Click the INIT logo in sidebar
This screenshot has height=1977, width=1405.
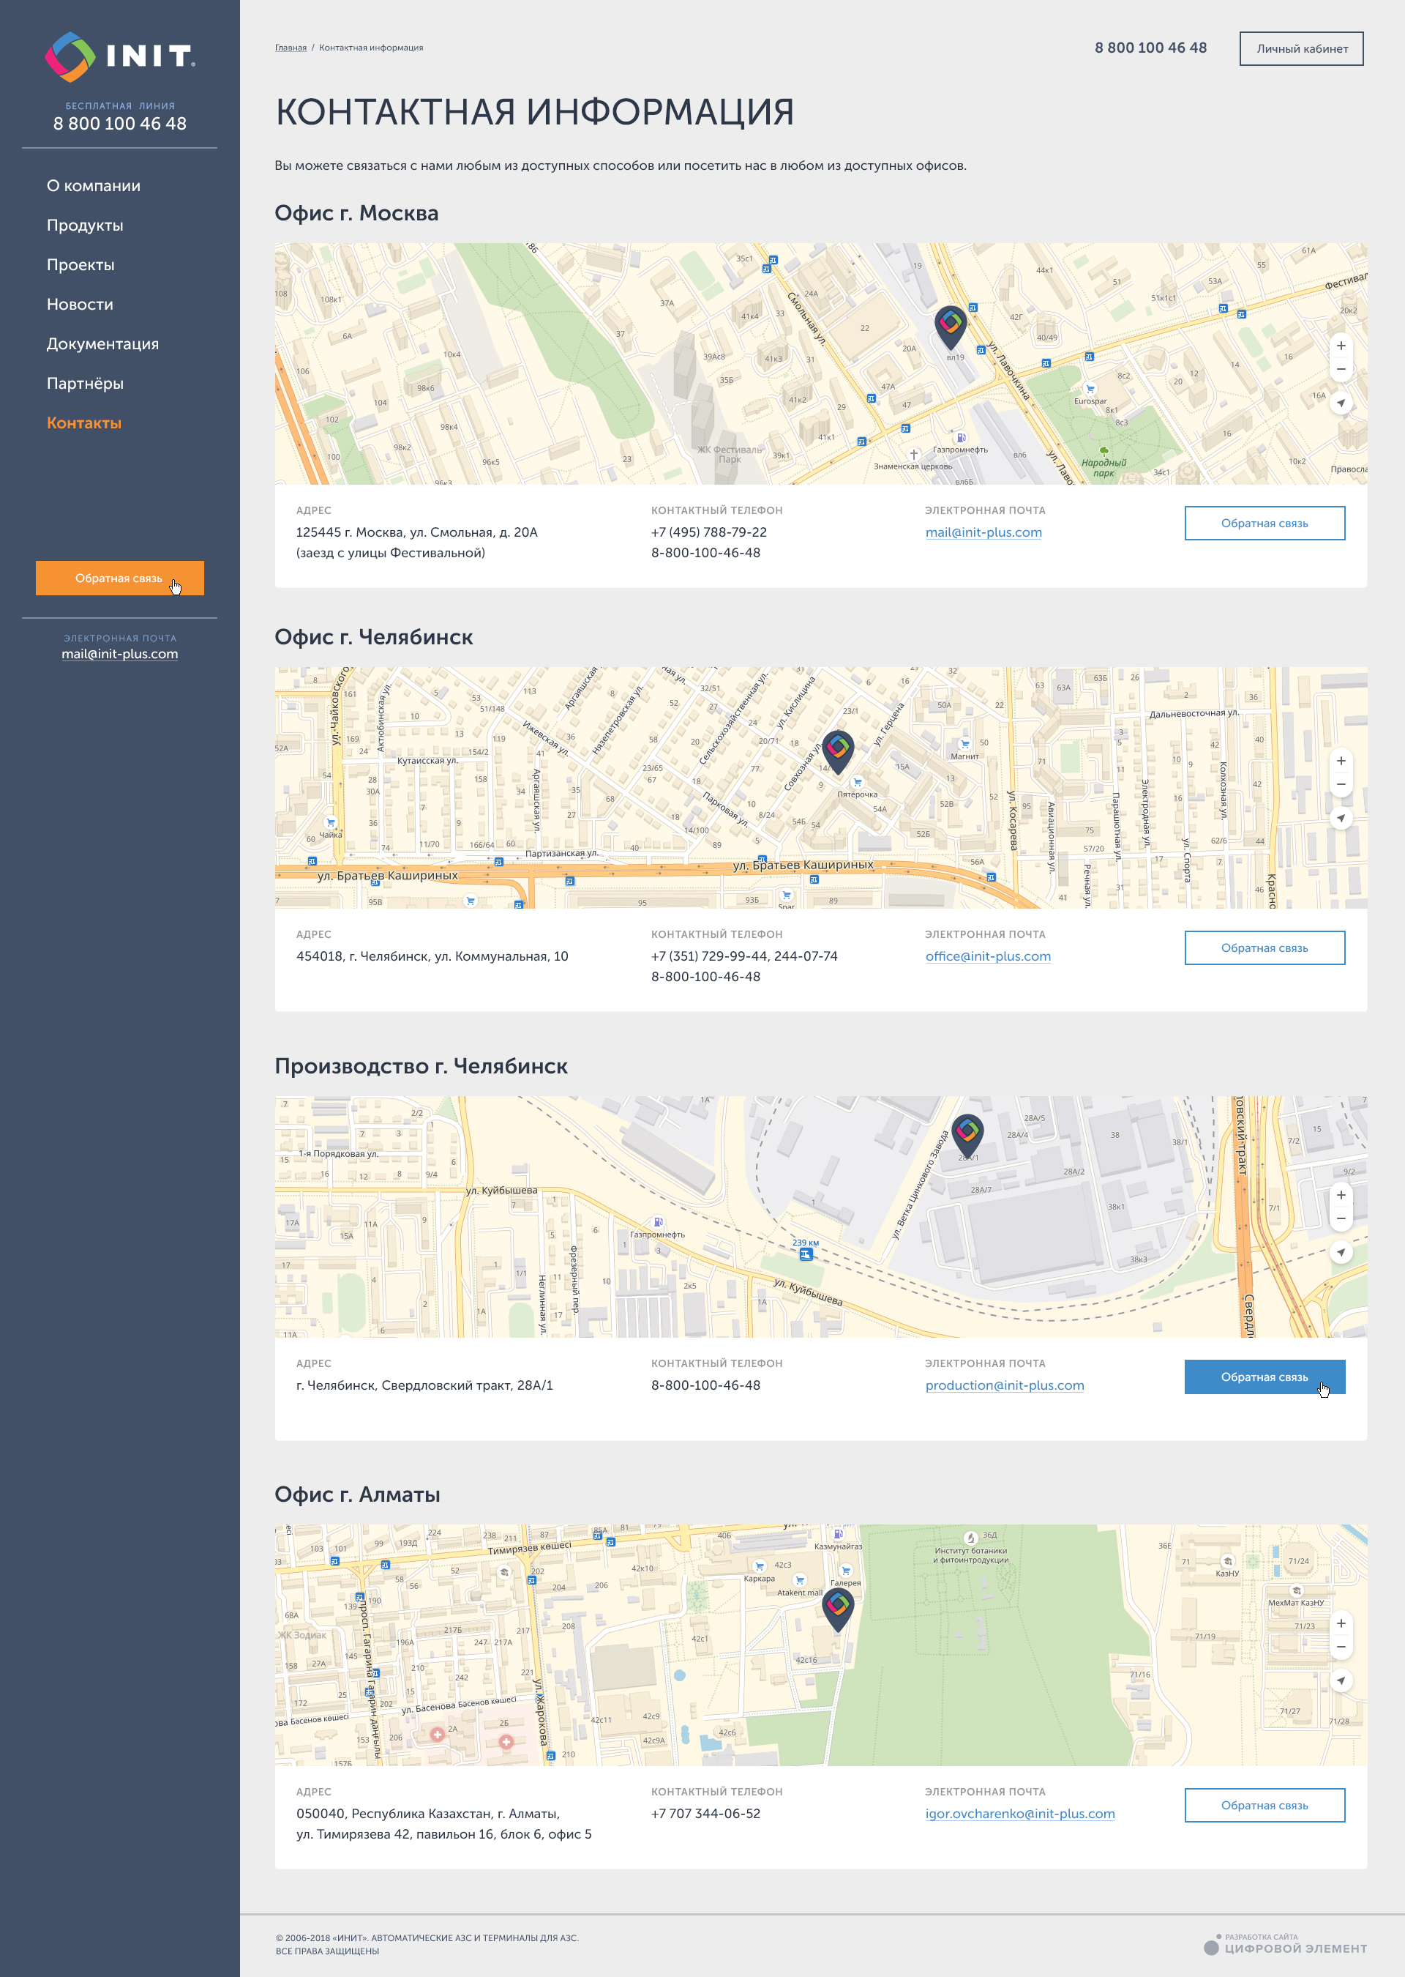(x=119, y=57)
